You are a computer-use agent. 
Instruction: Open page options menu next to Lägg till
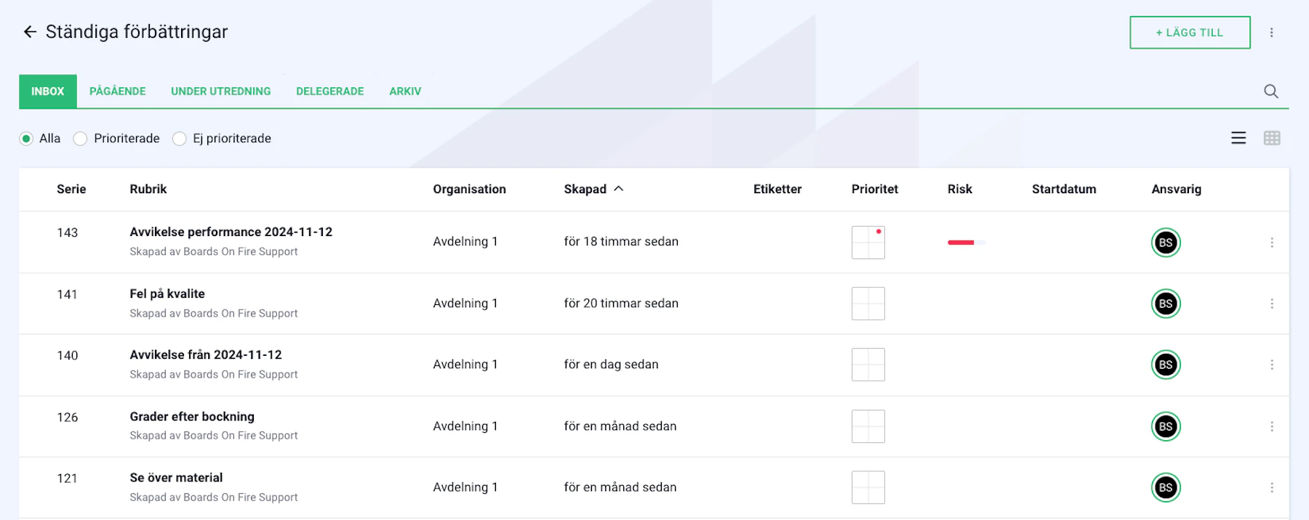[1271, 33]
